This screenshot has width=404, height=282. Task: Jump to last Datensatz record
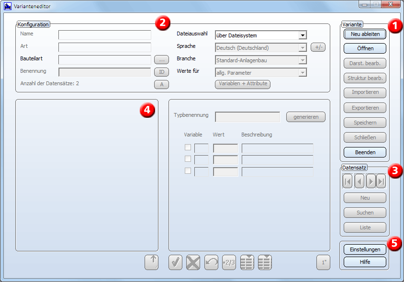381,181
